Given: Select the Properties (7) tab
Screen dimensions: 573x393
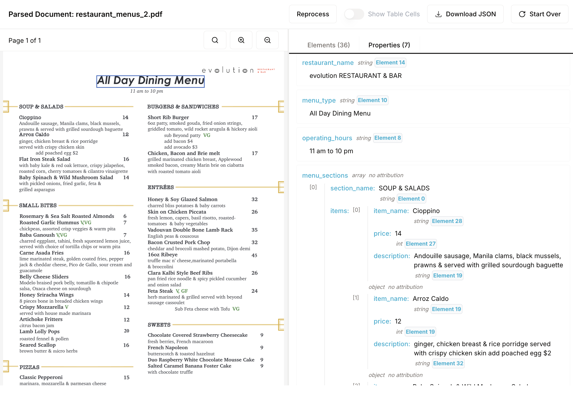Looking at the screenshot, I should click(389, 45).
